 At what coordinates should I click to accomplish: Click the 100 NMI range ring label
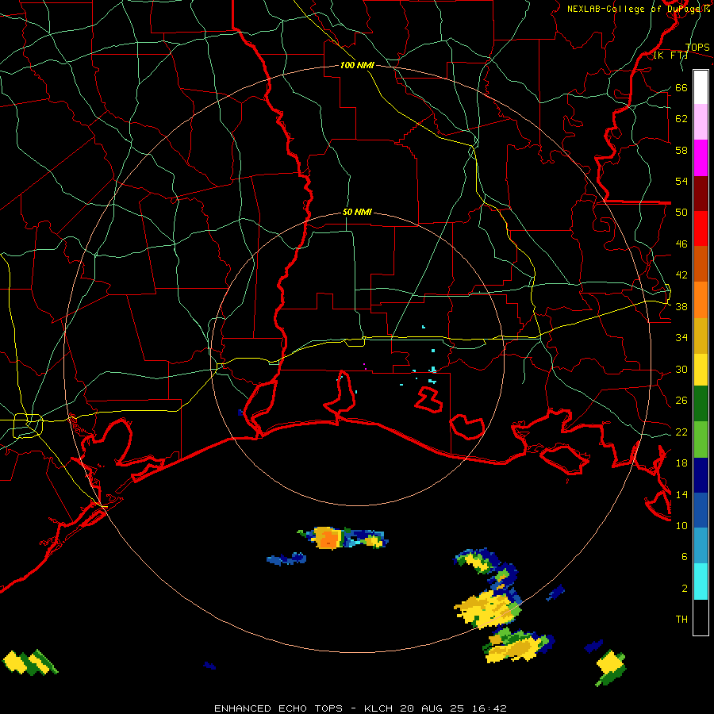[x=357, y=65]
